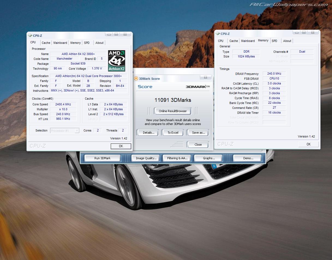Click Core Speed value 2400.4 MHz
332x260 pixels.
(63, 104)
